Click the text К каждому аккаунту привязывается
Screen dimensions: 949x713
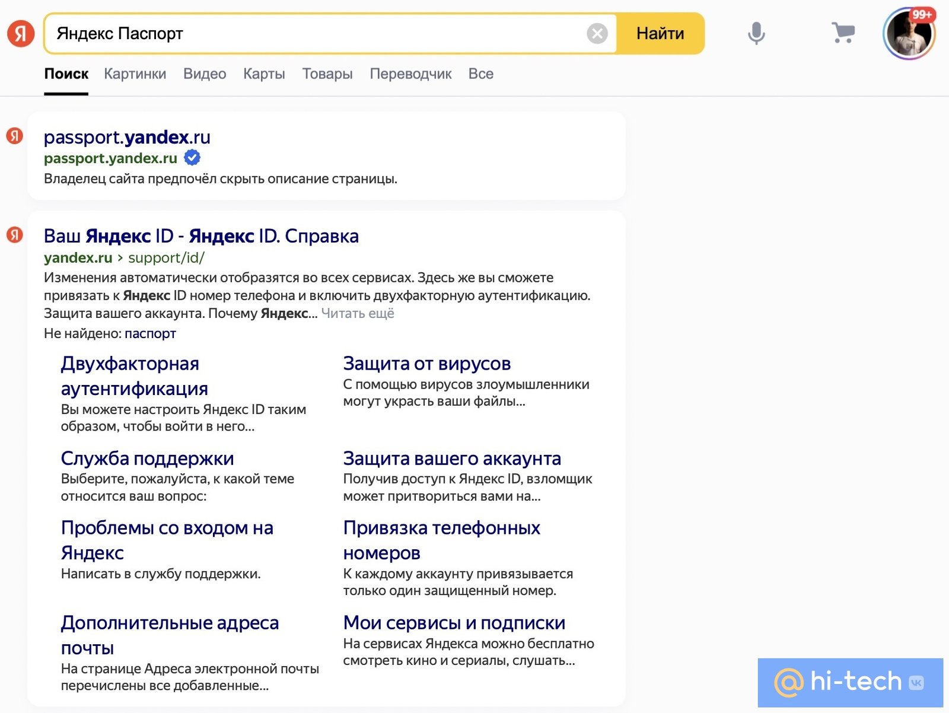click(458, 574)
